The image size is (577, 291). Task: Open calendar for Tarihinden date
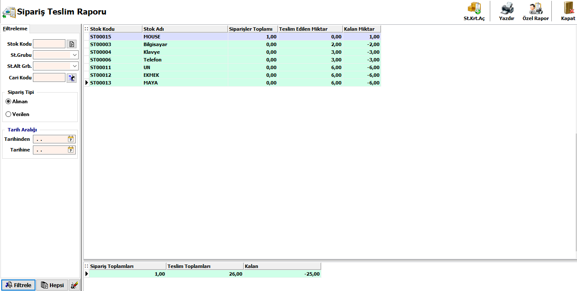pyautogui.click(x=71, y=139)
